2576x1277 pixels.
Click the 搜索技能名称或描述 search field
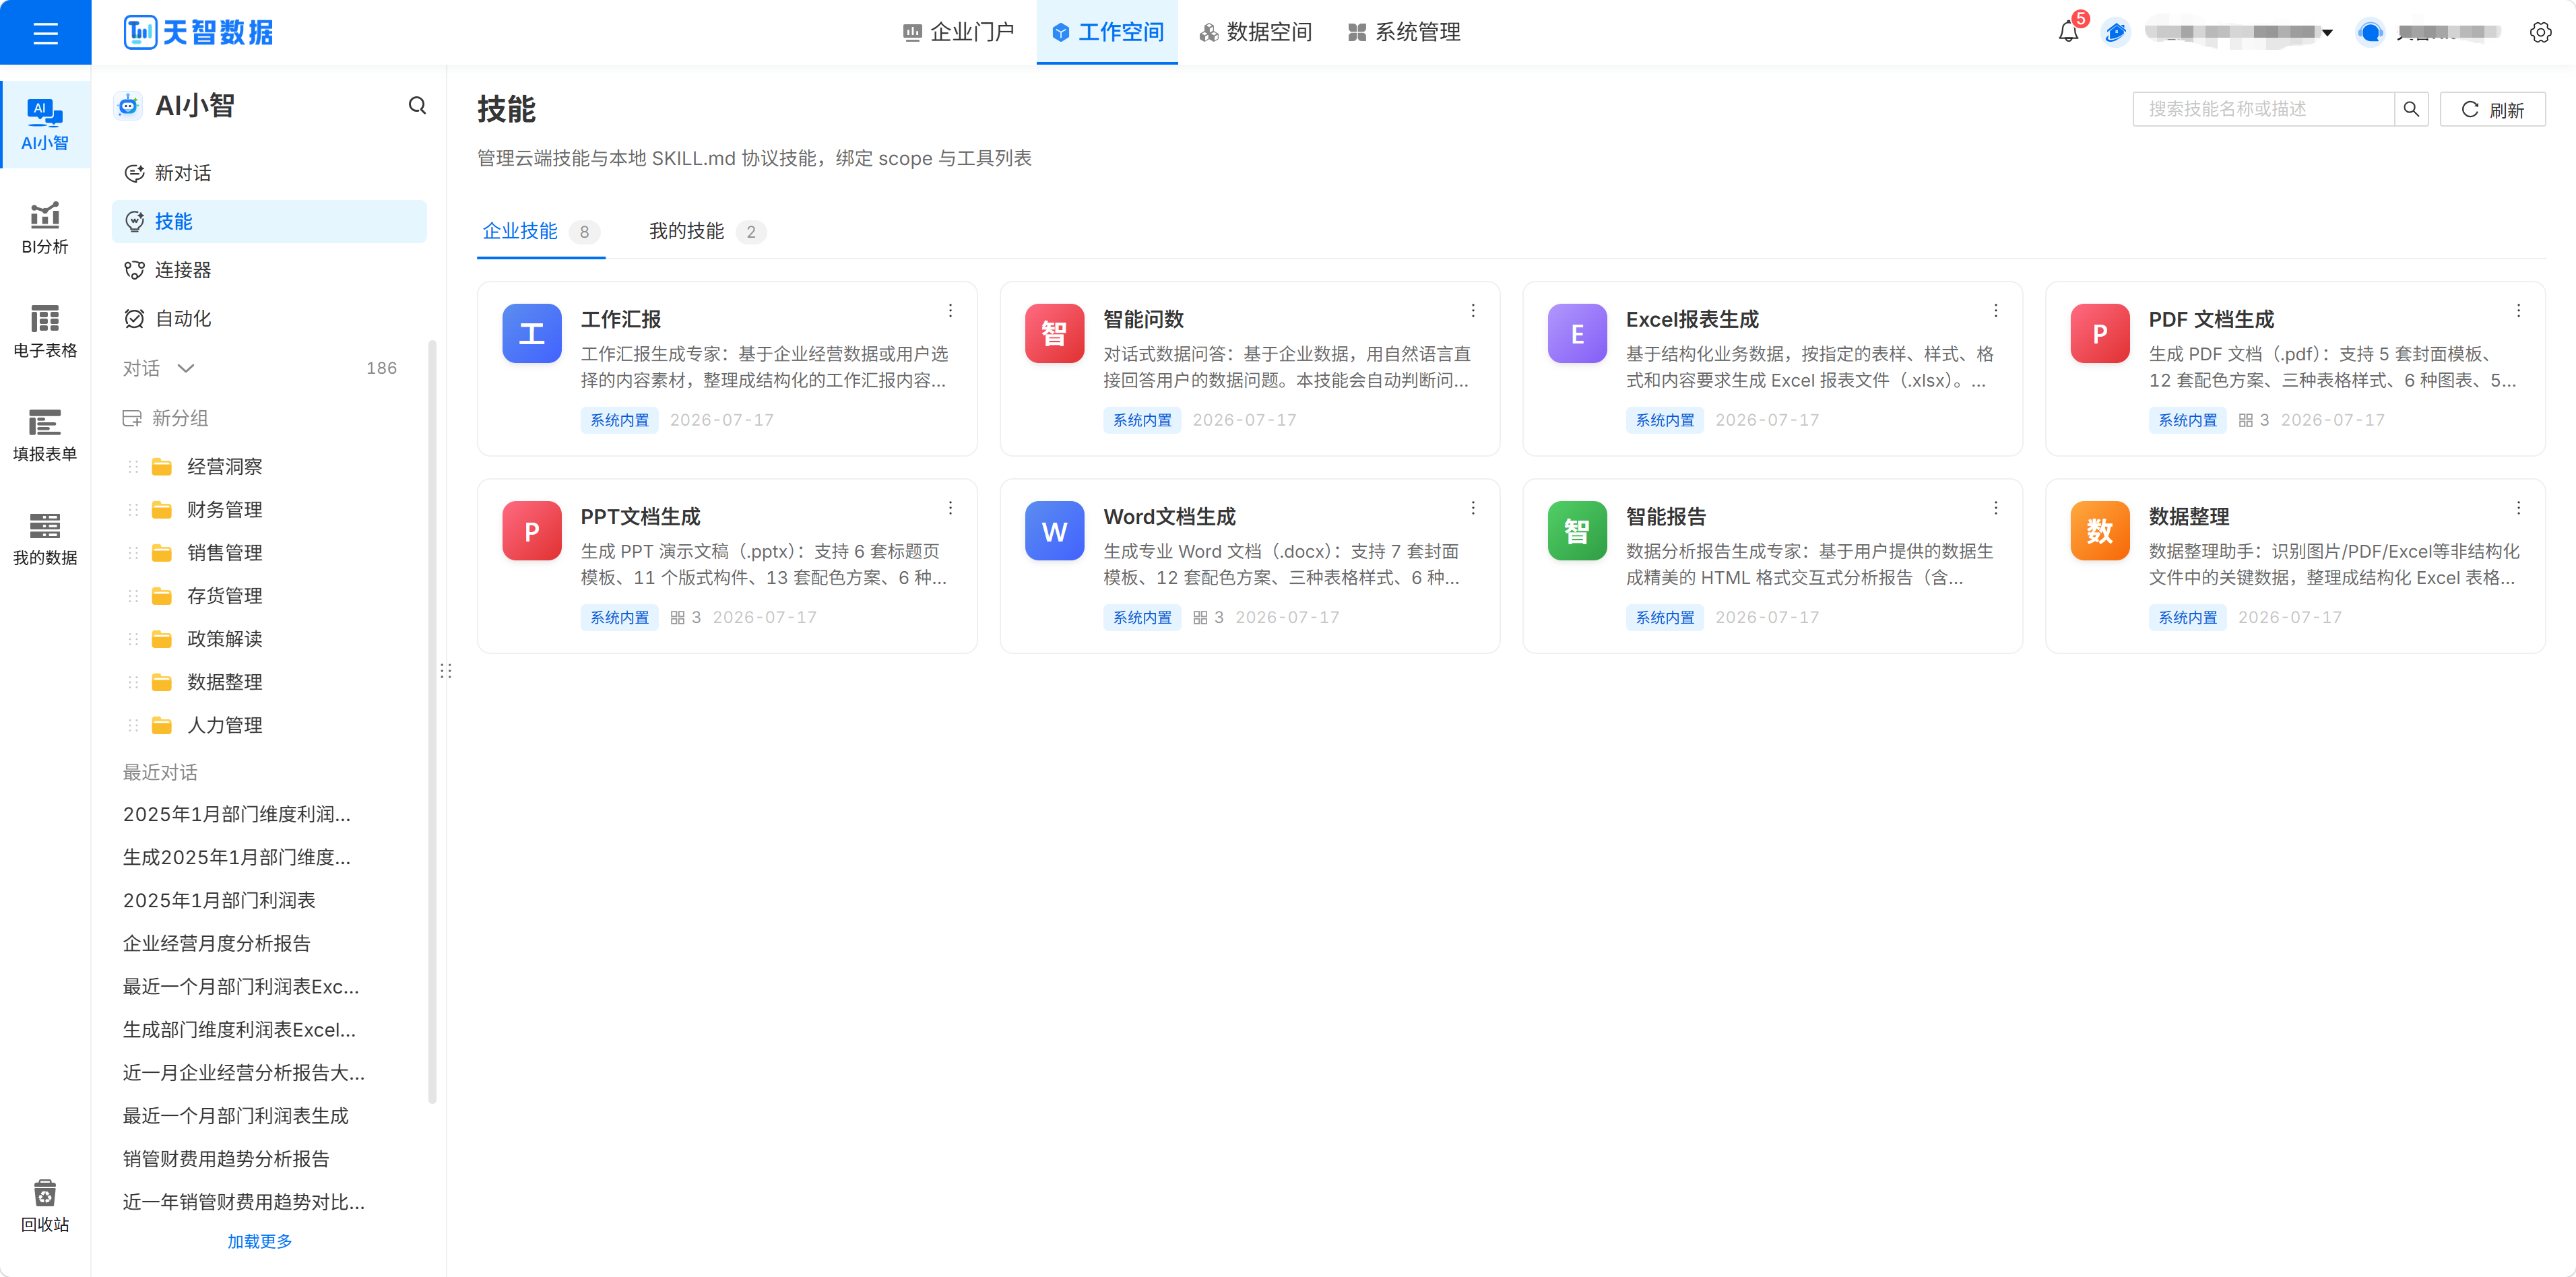(2263, 109)
